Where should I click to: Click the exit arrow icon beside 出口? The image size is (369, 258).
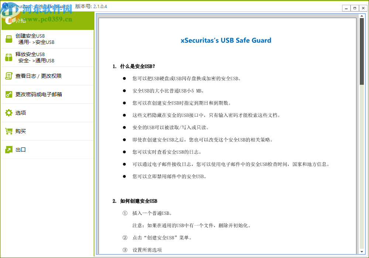(x=9, y=150)
